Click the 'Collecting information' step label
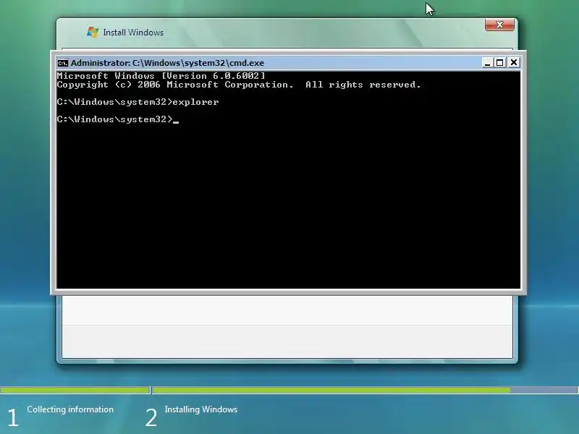Image resolution: width=579 pixels, height=434 pixels. tap(70, 409)
